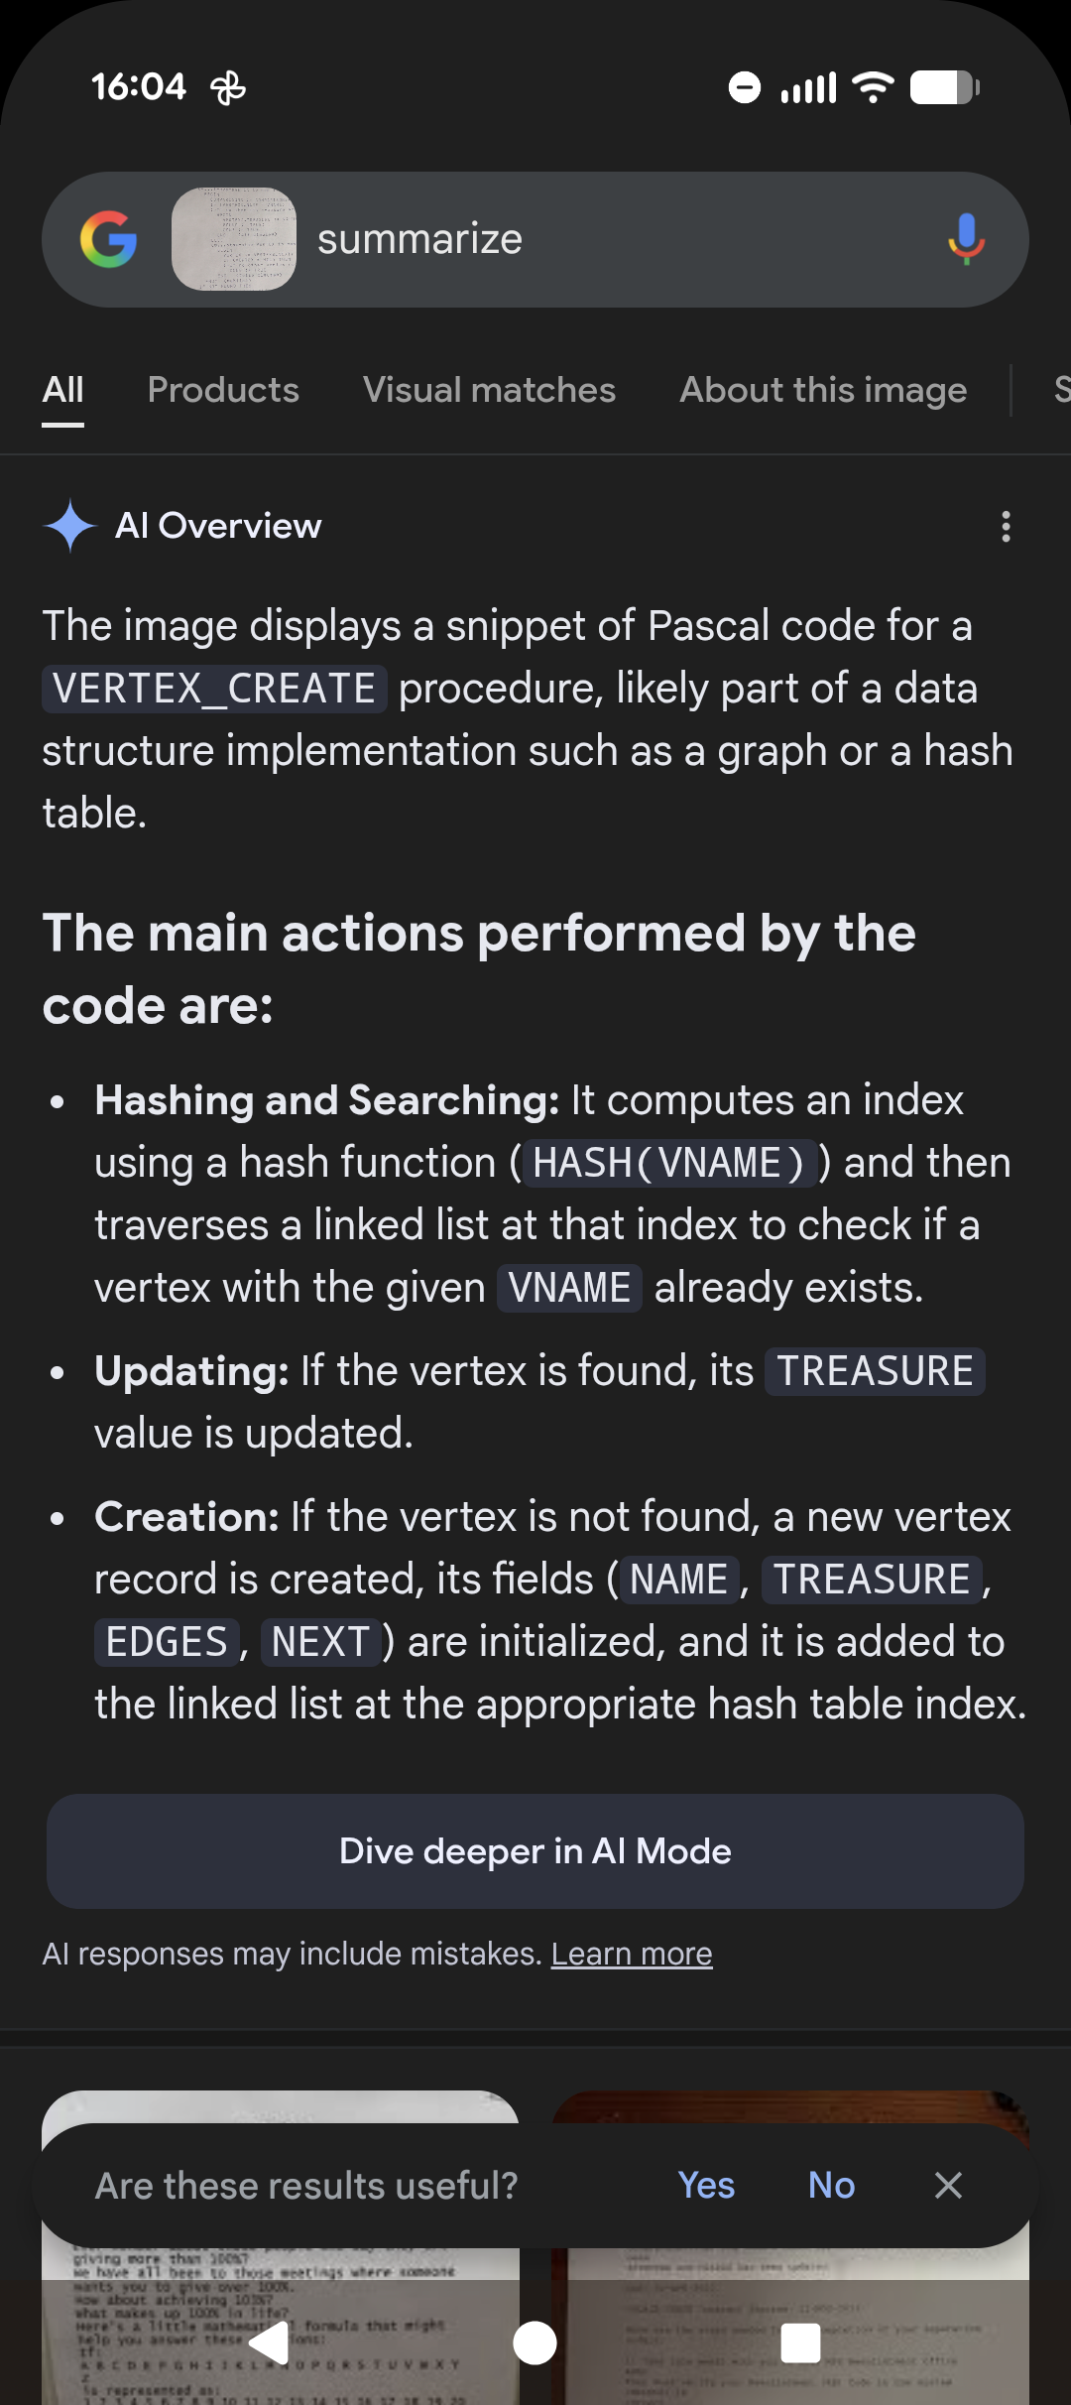Click the AI Overview sparkle icon
The height and width of the screenshot is (2405, 1071).
[67, 526]
